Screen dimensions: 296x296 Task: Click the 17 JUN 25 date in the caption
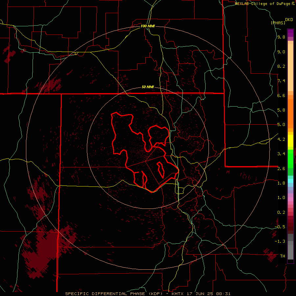coord(201,294)
